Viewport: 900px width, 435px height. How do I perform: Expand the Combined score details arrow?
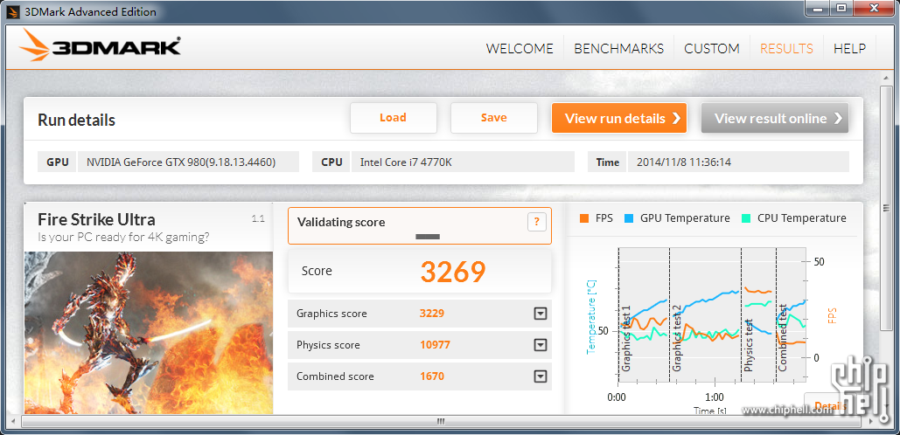tap(541, 376)
